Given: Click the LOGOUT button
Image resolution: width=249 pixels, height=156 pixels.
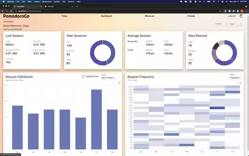Looking at the screenshot, I should click(232, 16).
